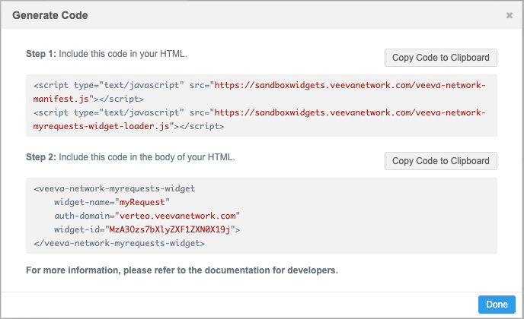The width and height of the screenshot is (524, 319).
Task: Click the Generate Code dialog title
Action: coord(50,15)
